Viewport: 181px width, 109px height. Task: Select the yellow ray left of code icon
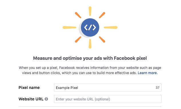point(69,27)
